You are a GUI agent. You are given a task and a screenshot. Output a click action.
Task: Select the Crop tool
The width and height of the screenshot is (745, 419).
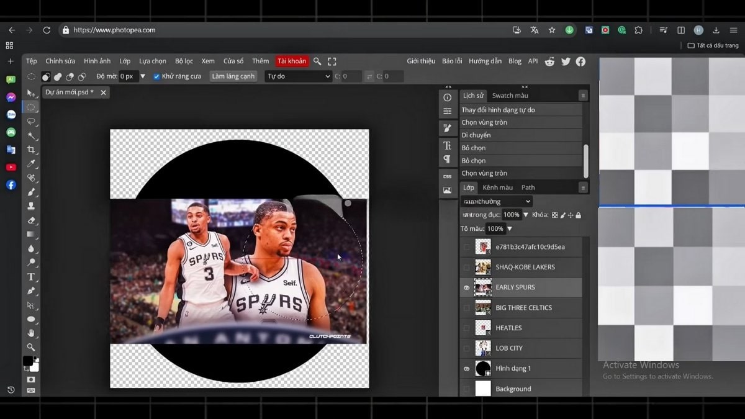tap(31, 150)
